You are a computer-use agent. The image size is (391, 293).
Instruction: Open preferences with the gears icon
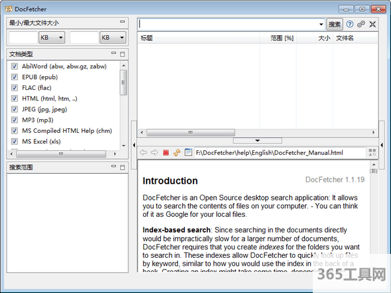click(x=361, y=24)
